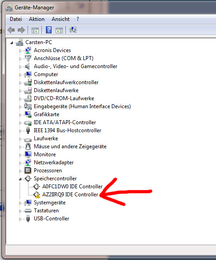Screen dimensions: 216x260
Task: Click the IDE ATA/ATAPI-Controller icon
Action: pyautogui.click(x=28, y=123)
